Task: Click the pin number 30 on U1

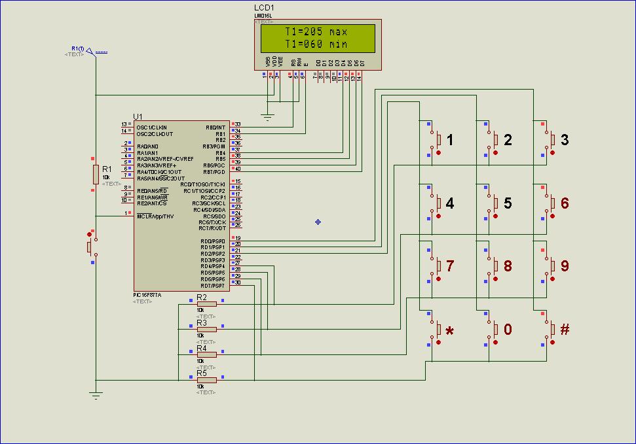Action: coord(238,282)
